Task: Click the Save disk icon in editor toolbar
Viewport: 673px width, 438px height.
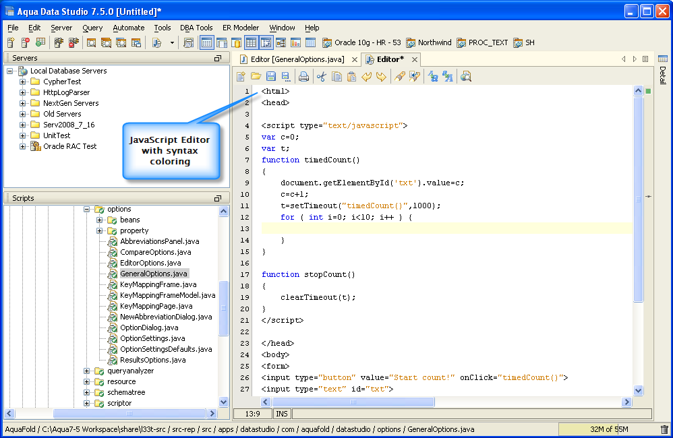Action: [x=271, y=77]
